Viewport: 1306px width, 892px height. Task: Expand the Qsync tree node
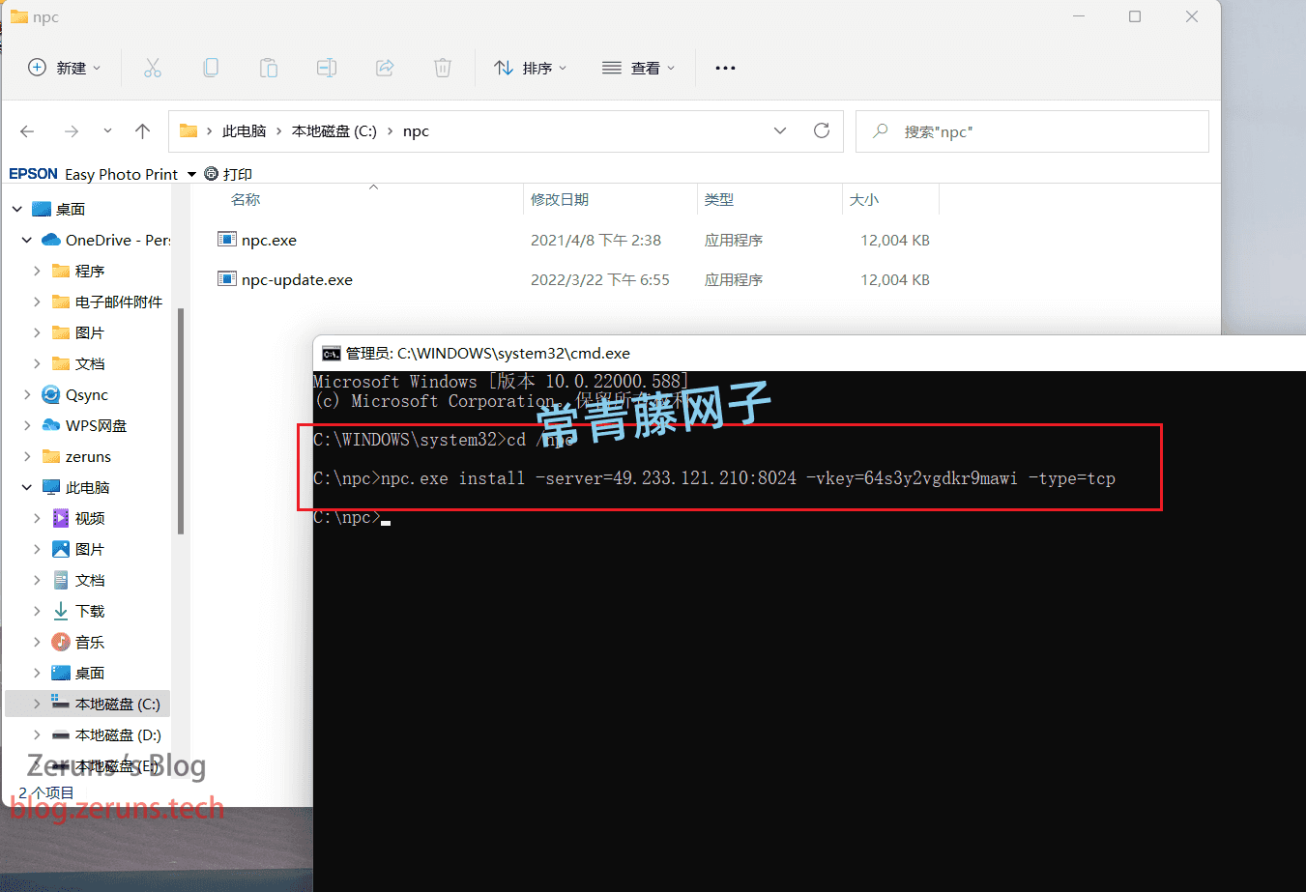click(x=27, y=394)
